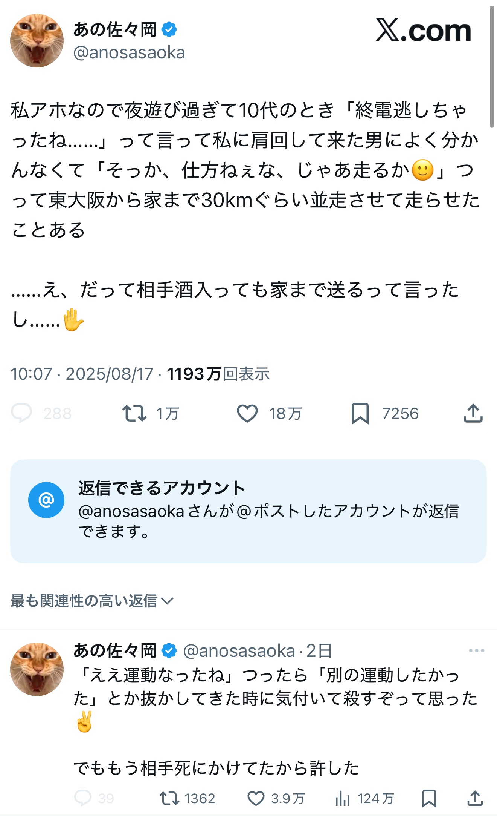The height and width of the screenshot is (816, 497).
Task: Open @anosasaoka handle under main author name
Action: pyautogui.click(x=129, y=53)
